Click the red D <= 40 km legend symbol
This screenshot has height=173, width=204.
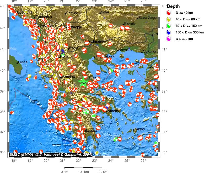(169, 13)
